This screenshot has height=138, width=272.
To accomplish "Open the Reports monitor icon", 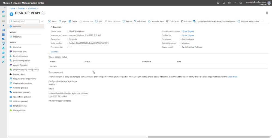I will 3,43.
